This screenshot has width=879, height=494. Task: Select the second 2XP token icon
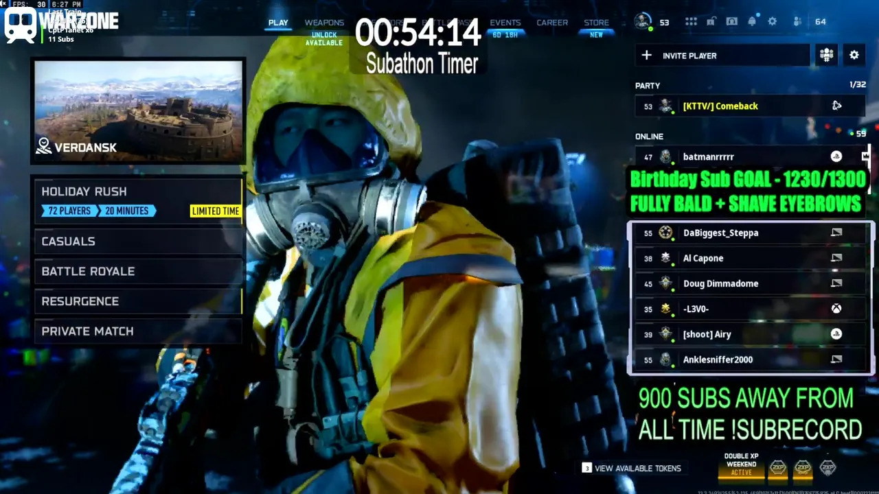(x=803, y=469)
